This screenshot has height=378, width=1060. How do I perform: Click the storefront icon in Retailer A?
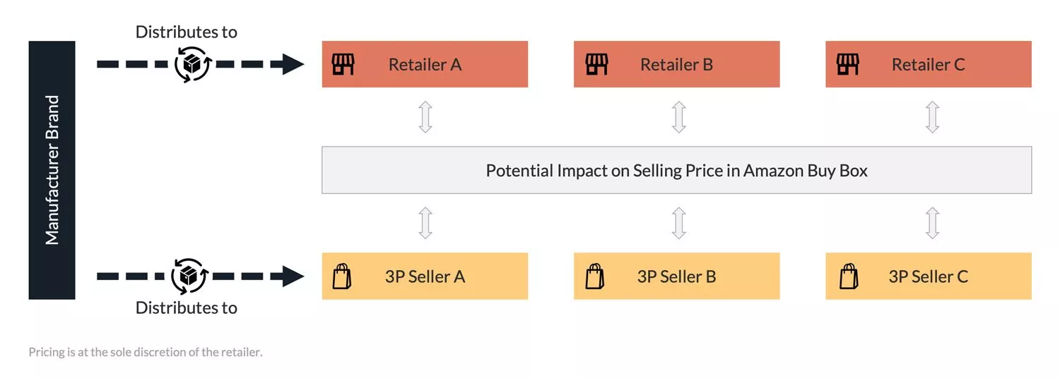point(343,64)
